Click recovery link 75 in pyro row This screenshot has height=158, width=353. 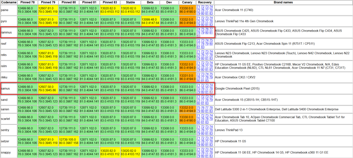pos(199,21)
